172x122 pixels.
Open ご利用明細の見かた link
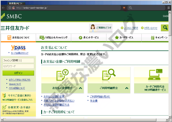point(100,97)
